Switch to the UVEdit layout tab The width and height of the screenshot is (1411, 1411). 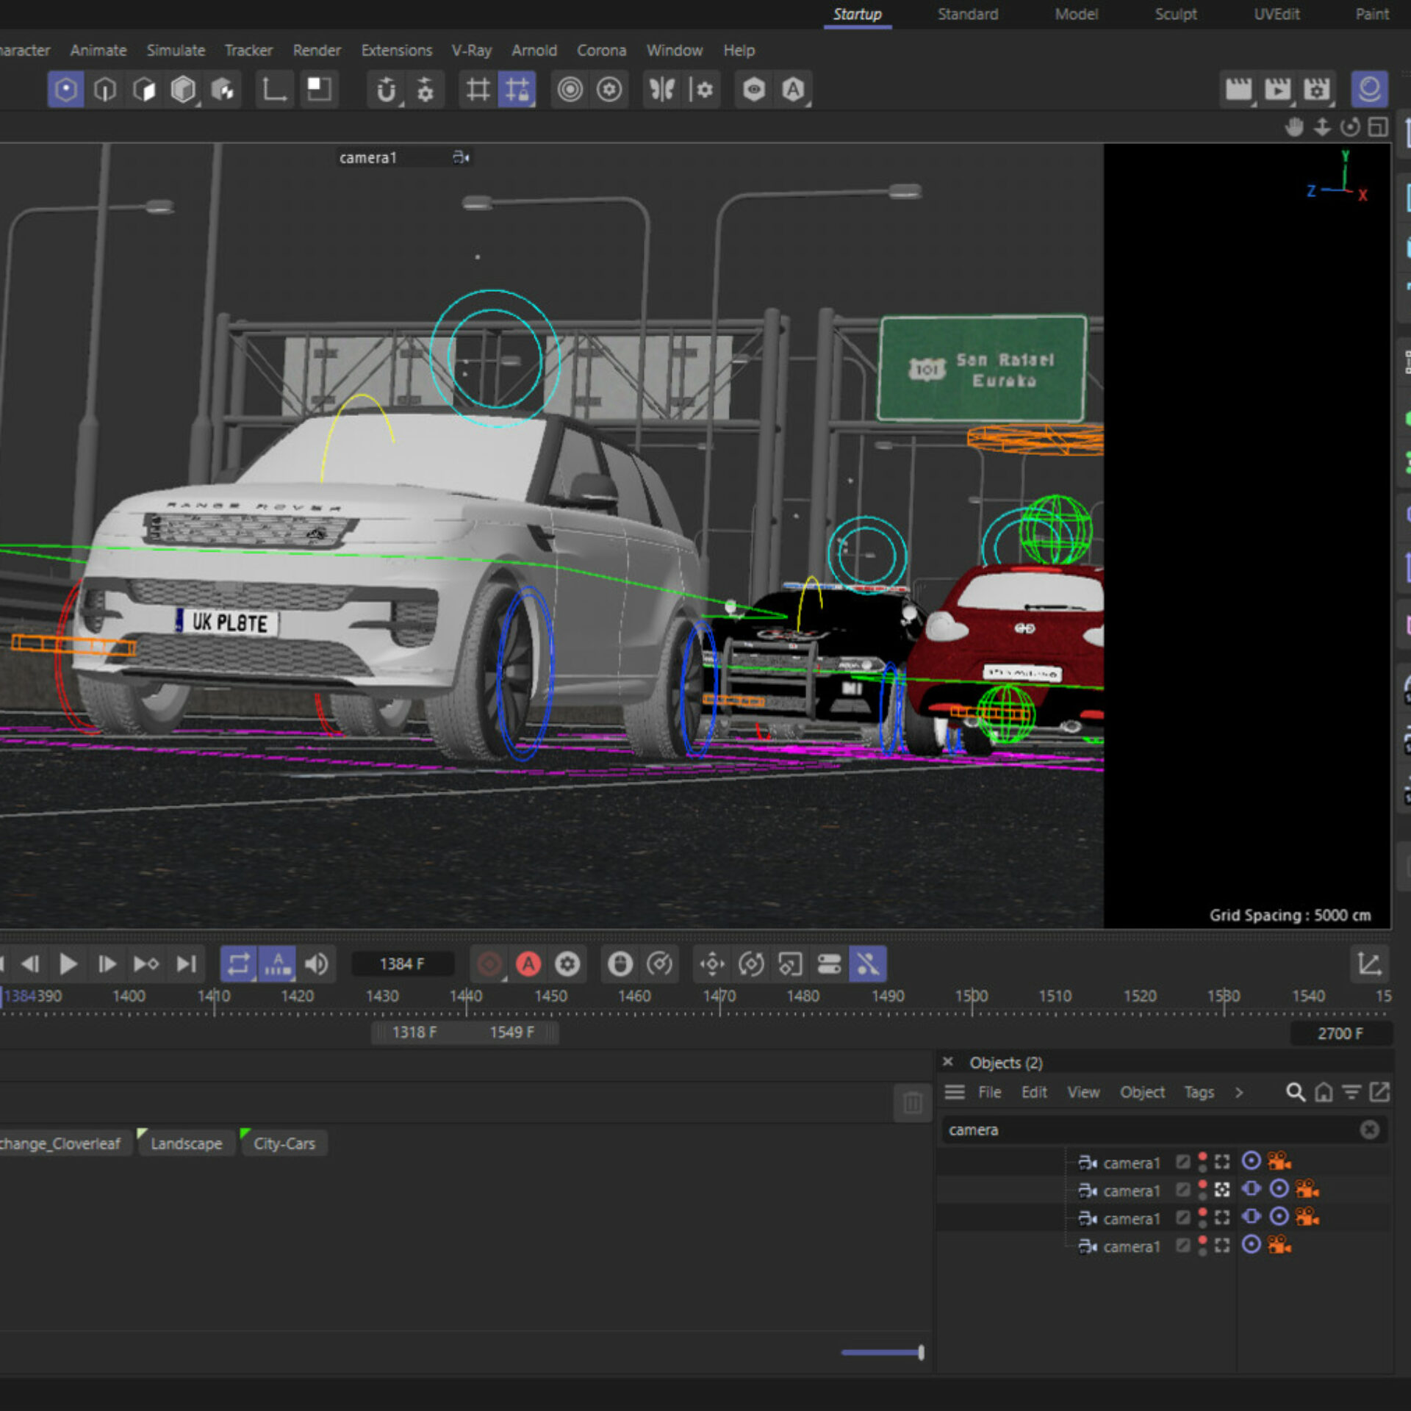click(1277, 14)
